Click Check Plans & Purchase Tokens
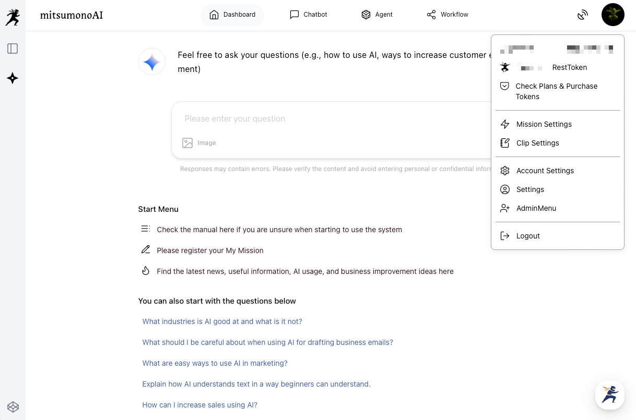This screenshot has height=420, width=636. (556, 91)
